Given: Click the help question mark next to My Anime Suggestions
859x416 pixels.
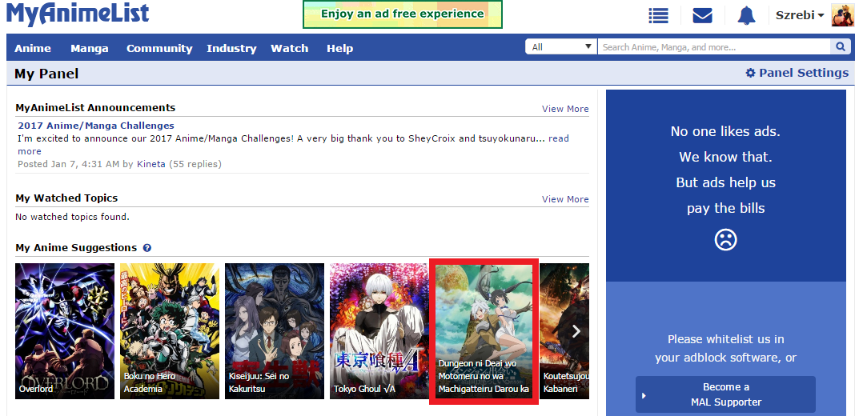Looking at the screenshot, I should pos(147,248).
